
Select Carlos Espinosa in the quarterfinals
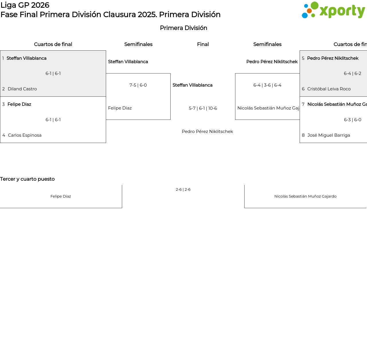point(25,135)
